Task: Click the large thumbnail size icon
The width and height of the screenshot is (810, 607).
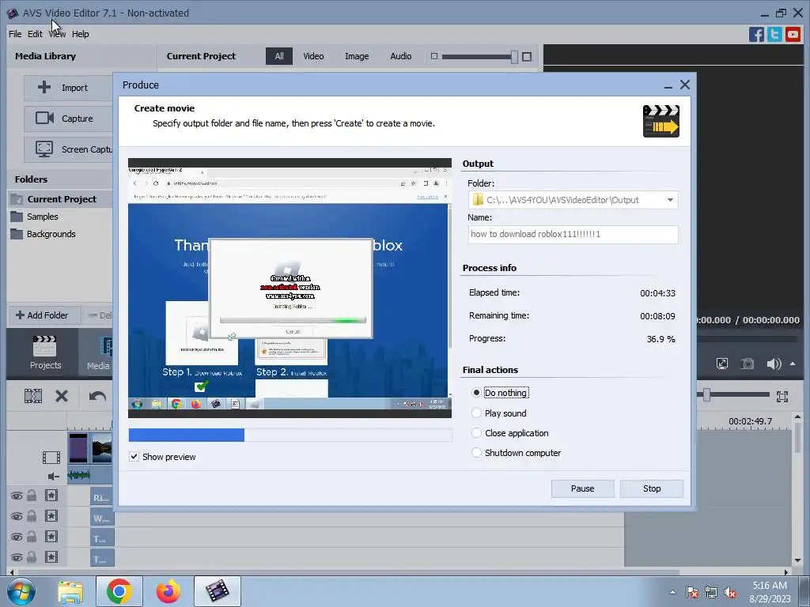Action: click(x=527, y=57)
